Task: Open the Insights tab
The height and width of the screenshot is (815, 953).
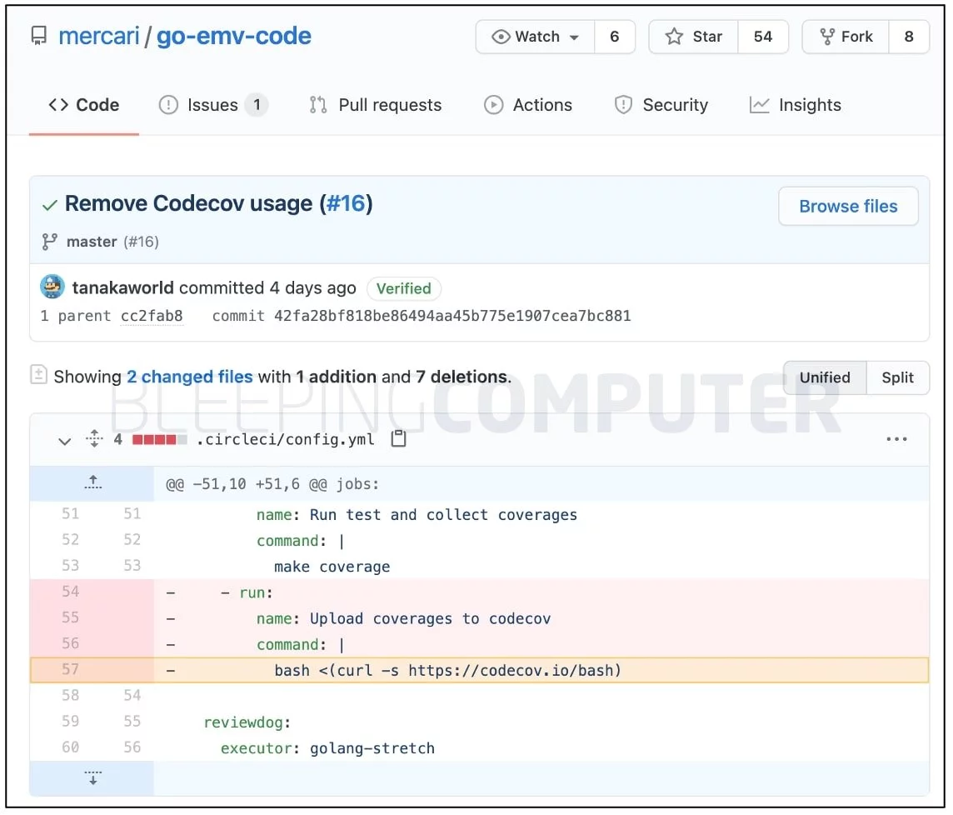Action: [795, 105]
